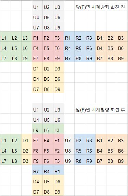Image resolution: width=128 pixels, height=196 pixels.
Task: Select green cell L6 in the 회전 후 grid
Action: 48,129
